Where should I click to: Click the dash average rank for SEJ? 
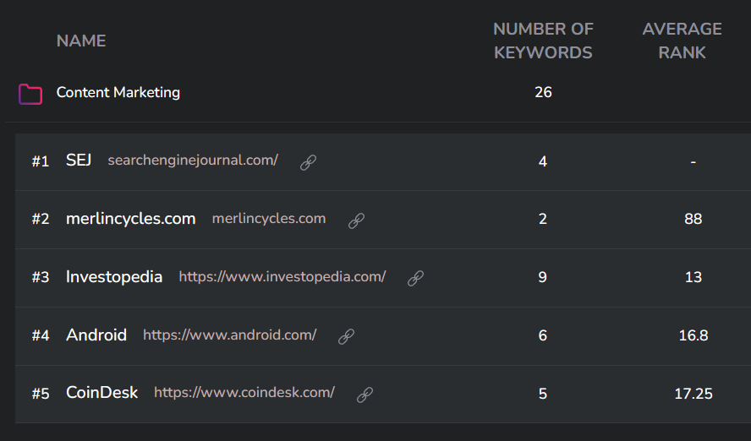(x=693, y=162)
